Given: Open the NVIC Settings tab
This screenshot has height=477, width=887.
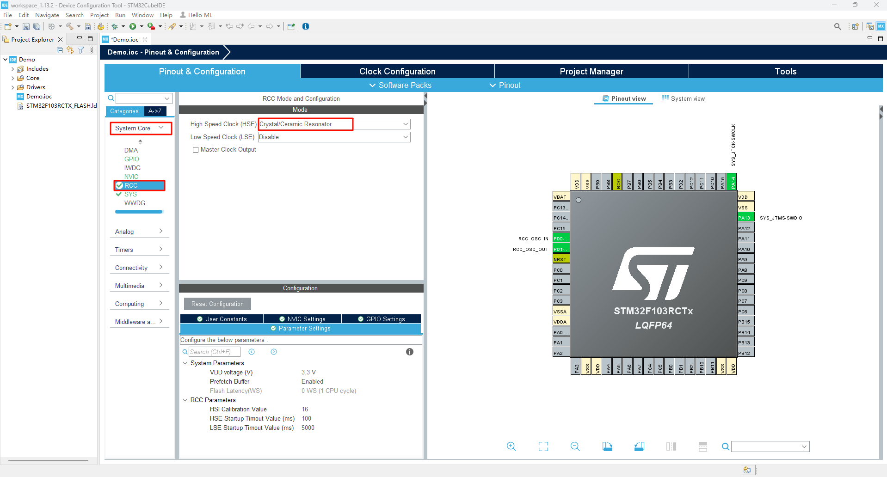Looking at the screenshot, I should 302,319.
